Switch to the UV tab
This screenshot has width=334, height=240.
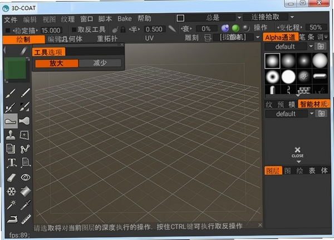(x=149, y=38)
